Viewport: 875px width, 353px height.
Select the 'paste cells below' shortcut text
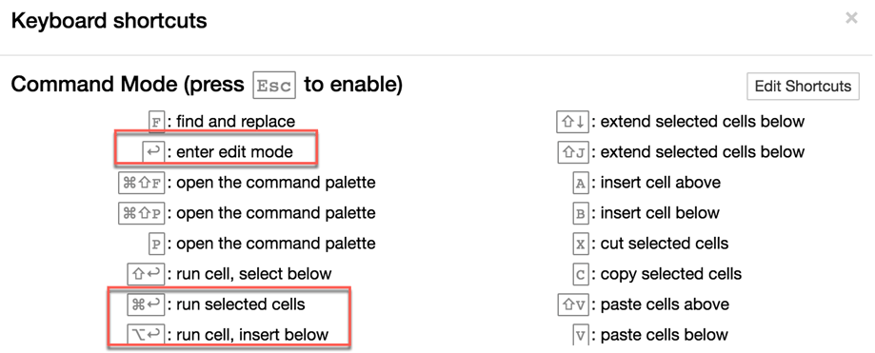click(664, 335)
